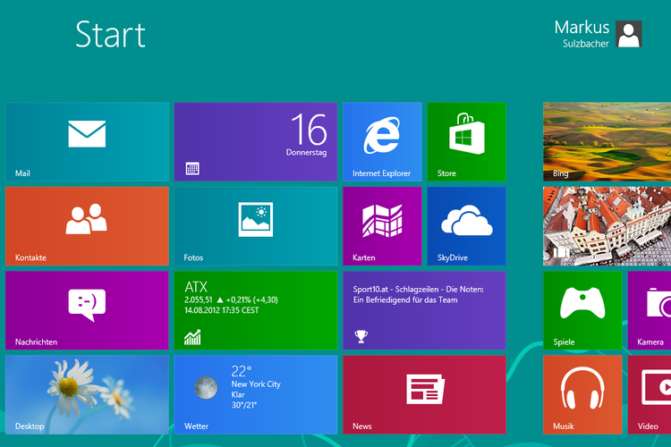
Task: Click Markus Sulzbacher user account picture
Action: tap(629, 34)
